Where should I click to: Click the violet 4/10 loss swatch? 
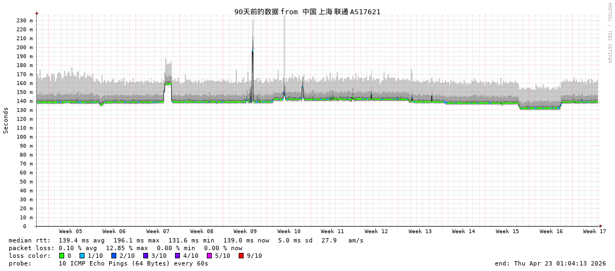click(x=178, y=256)
